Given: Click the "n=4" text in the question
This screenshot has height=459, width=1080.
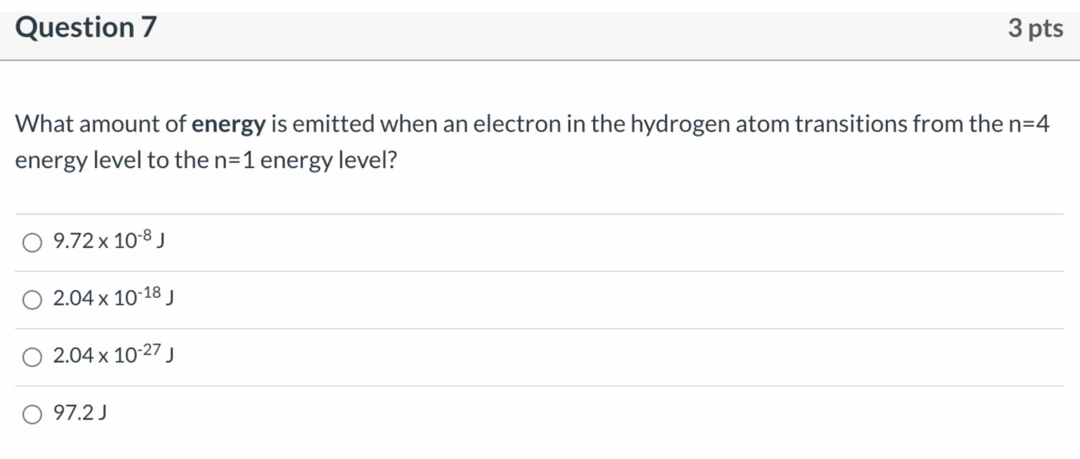Looking at the screenshot, I should (x=1029, y=124).
